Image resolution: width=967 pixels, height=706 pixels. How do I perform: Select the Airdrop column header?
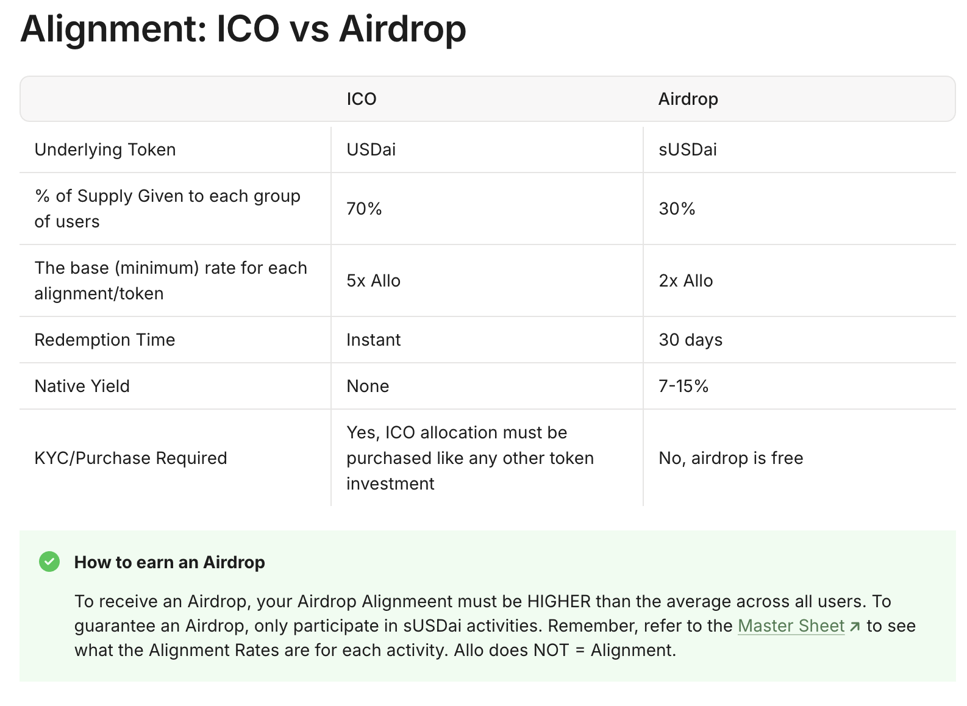click(688, 99)
